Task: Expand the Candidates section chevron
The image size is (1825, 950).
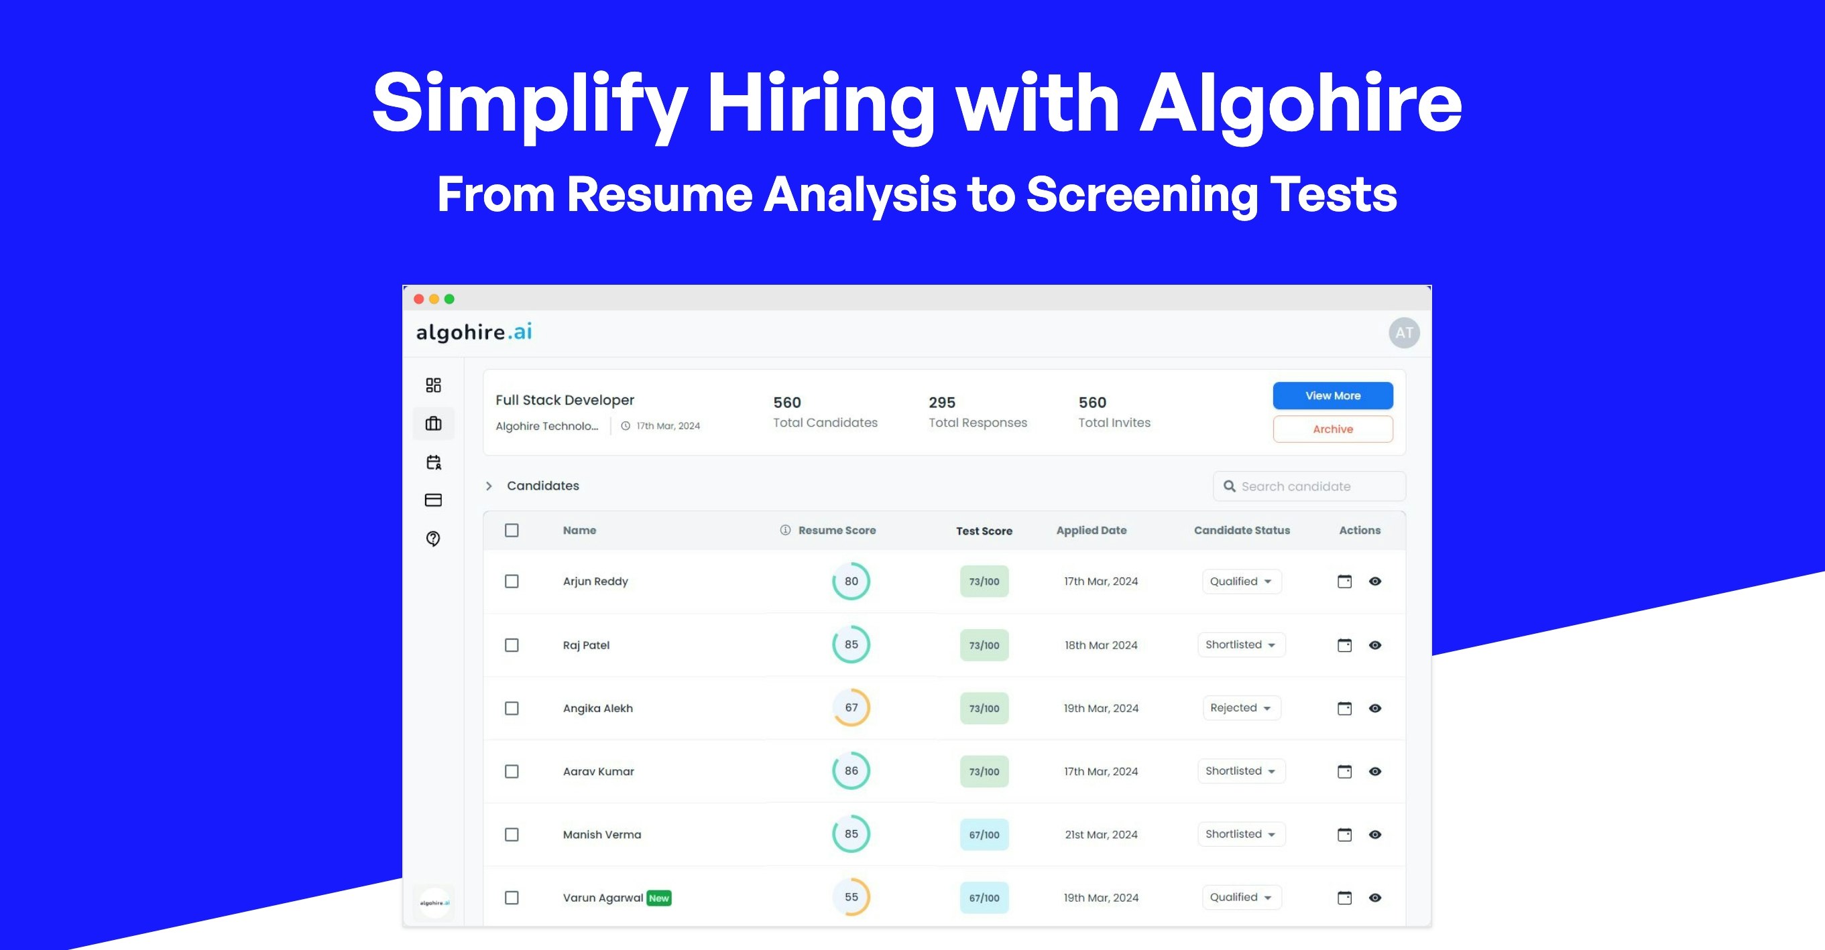Action: [x=489, y=486]
